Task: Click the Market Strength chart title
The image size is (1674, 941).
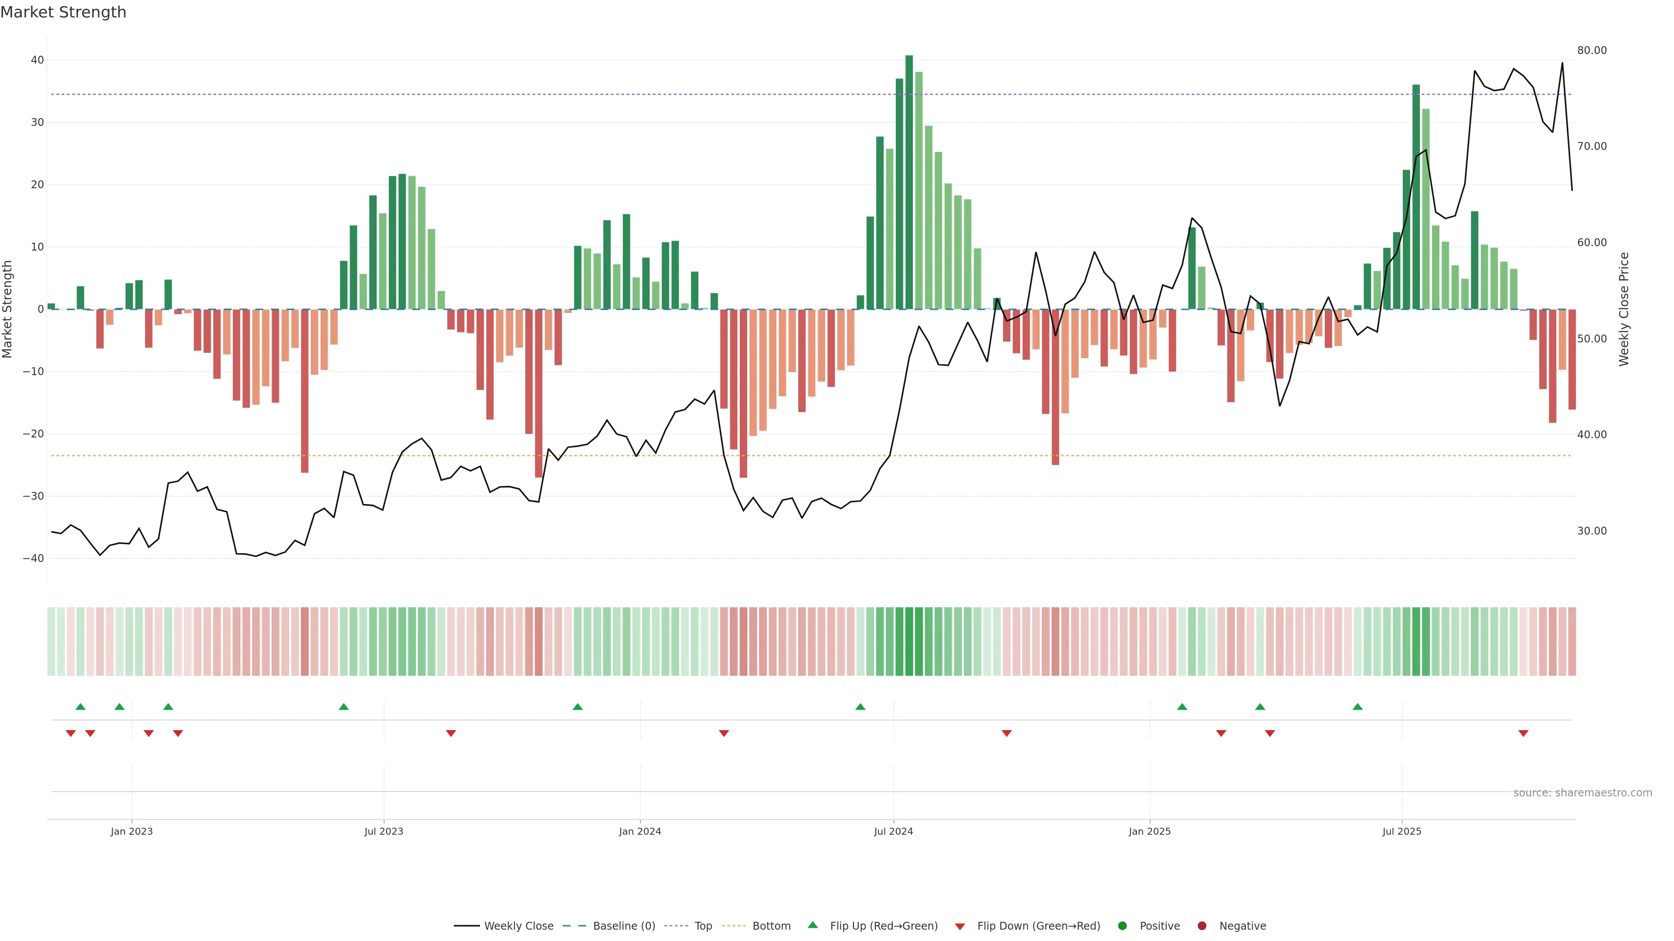Action: pos(63,12)
